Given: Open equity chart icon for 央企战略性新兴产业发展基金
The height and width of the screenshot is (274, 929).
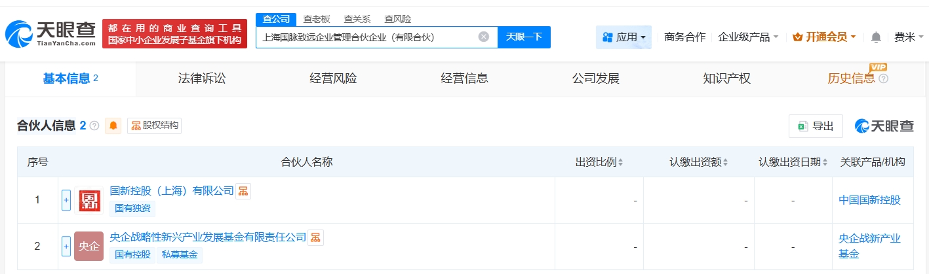Looking at the screenshot, I should (315, 237).
